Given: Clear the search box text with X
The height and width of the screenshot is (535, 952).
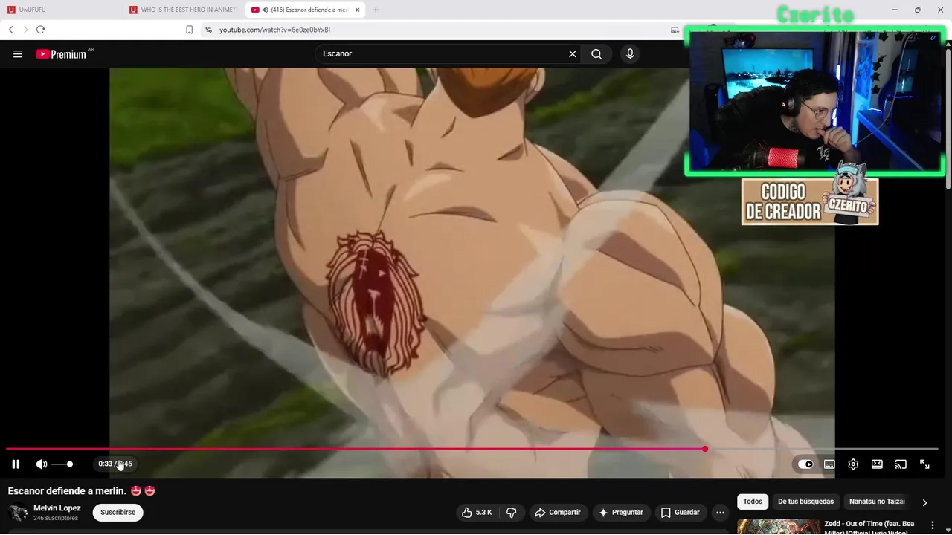Looking at the screenshot, I should click(573, 54).
